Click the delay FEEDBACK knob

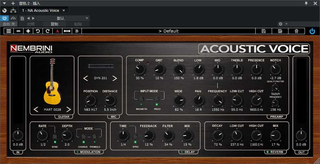click(x=149, y=135)
